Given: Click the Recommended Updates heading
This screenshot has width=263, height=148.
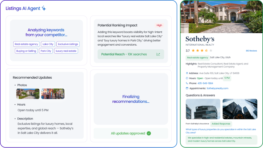Looking at the screenshot, I should 32,77.
